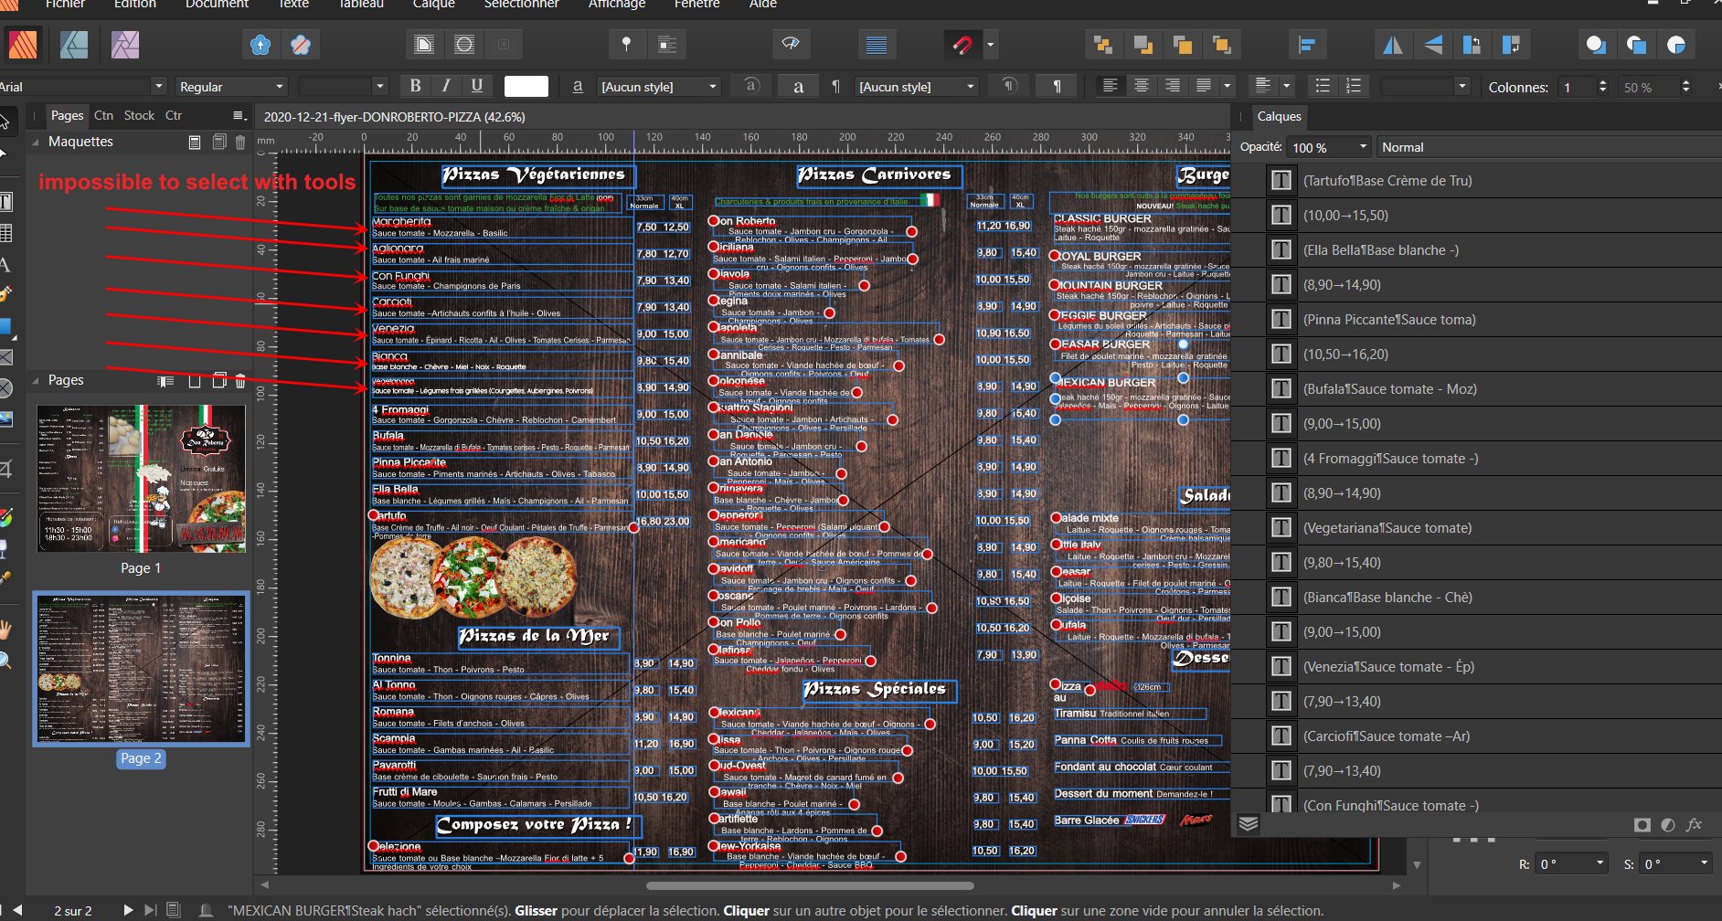Screen dimensions: 1722x921
Task: Click the crossed-out preflight icon
Action: click(301, 44)
